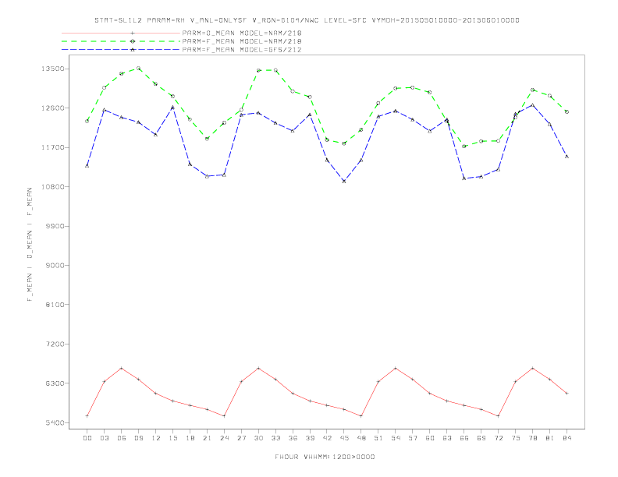Click green NAM circle marker at hour 09
Screen dimensions: 618x477
(x=138, y=69)
